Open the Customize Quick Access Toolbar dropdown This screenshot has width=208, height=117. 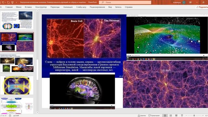tap(16, 3)
